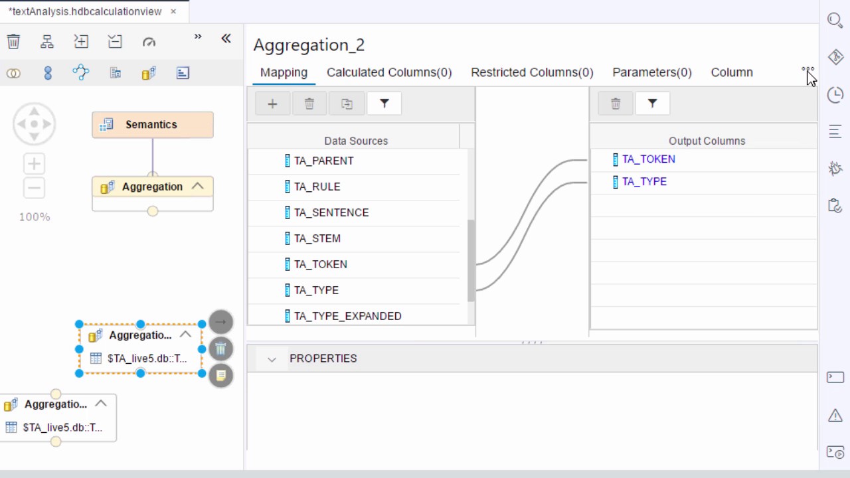The image size is (850, 478).
Task: Select TA_SENTENCE in Data Sources
Action: click(x=353, y=212)
